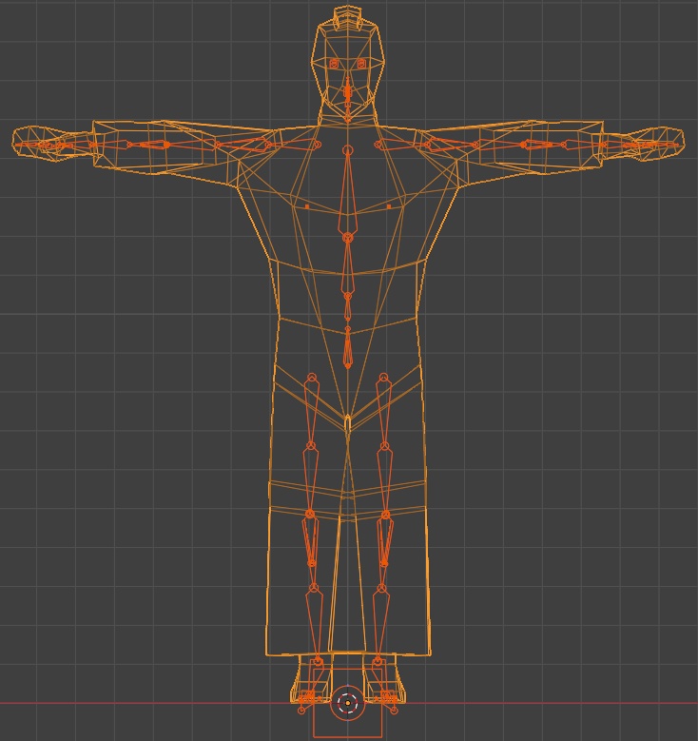Select the toe bone circle on viewer's right
Image resolution: width=698 pixels, height=741 pixels.
pyautogui.click(x=394, y=711)
